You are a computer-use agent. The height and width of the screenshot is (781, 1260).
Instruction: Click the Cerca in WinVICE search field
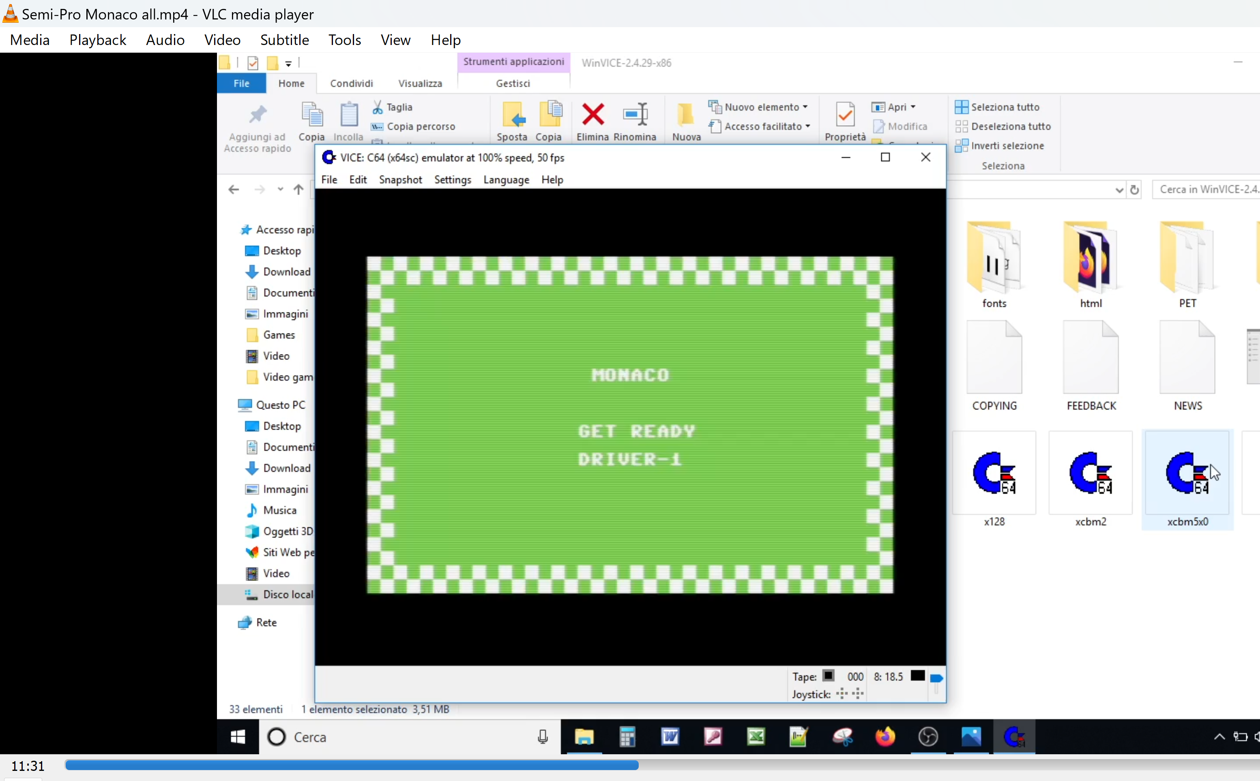point(1207,190)
